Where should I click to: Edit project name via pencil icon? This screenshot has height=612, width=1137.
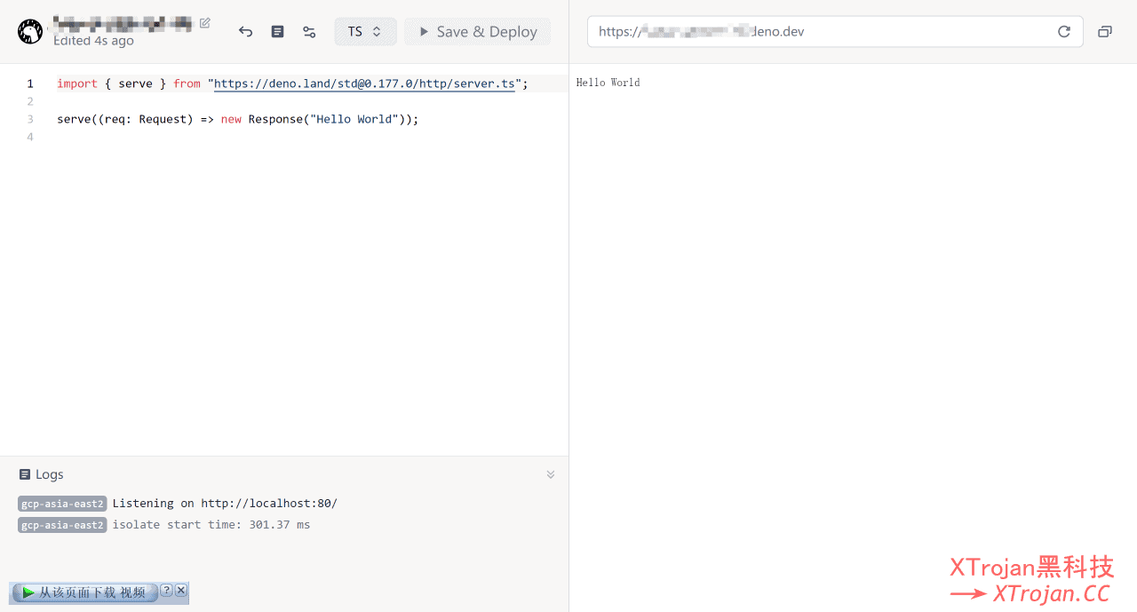pos(205,23)
